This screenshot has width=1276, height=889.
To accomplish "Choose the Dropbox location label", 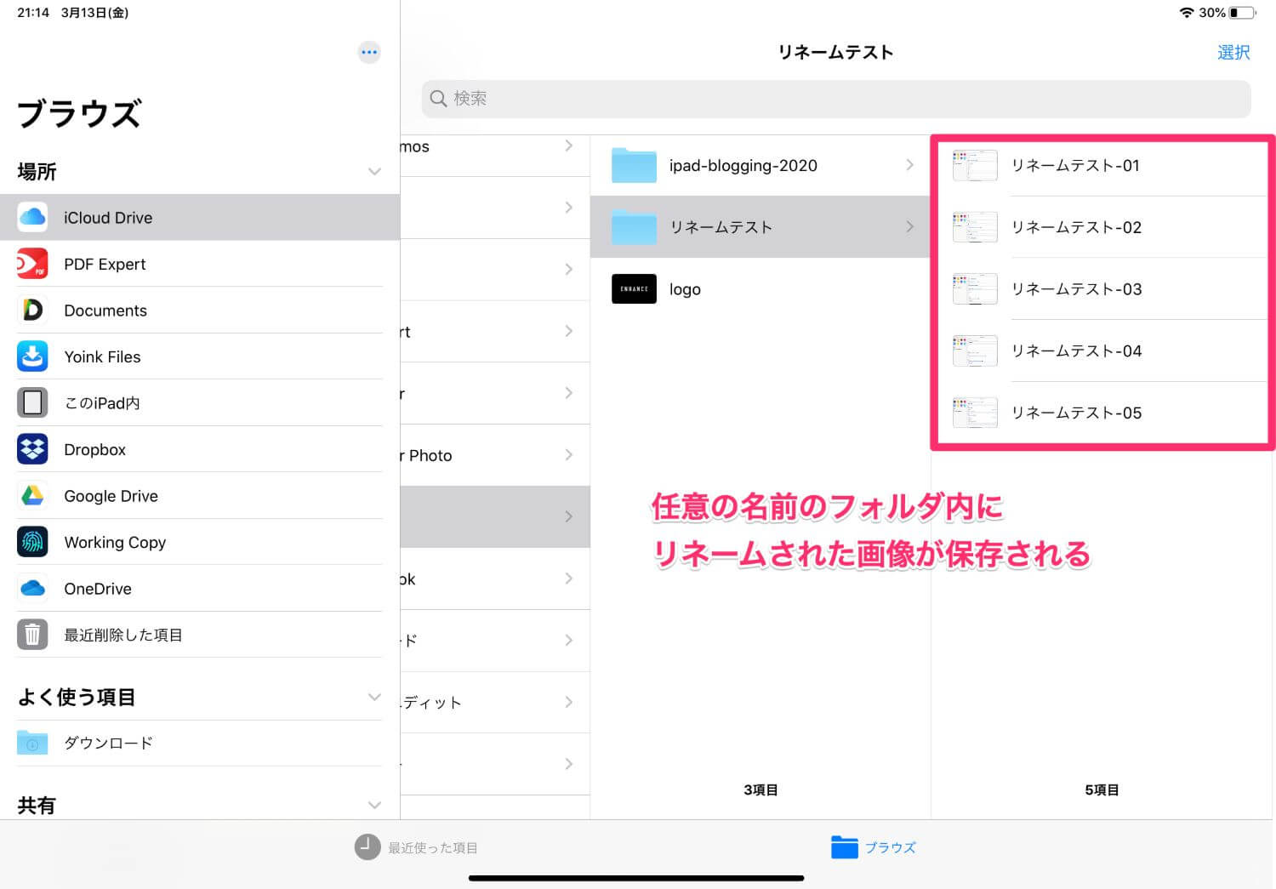I will (95, 449).
